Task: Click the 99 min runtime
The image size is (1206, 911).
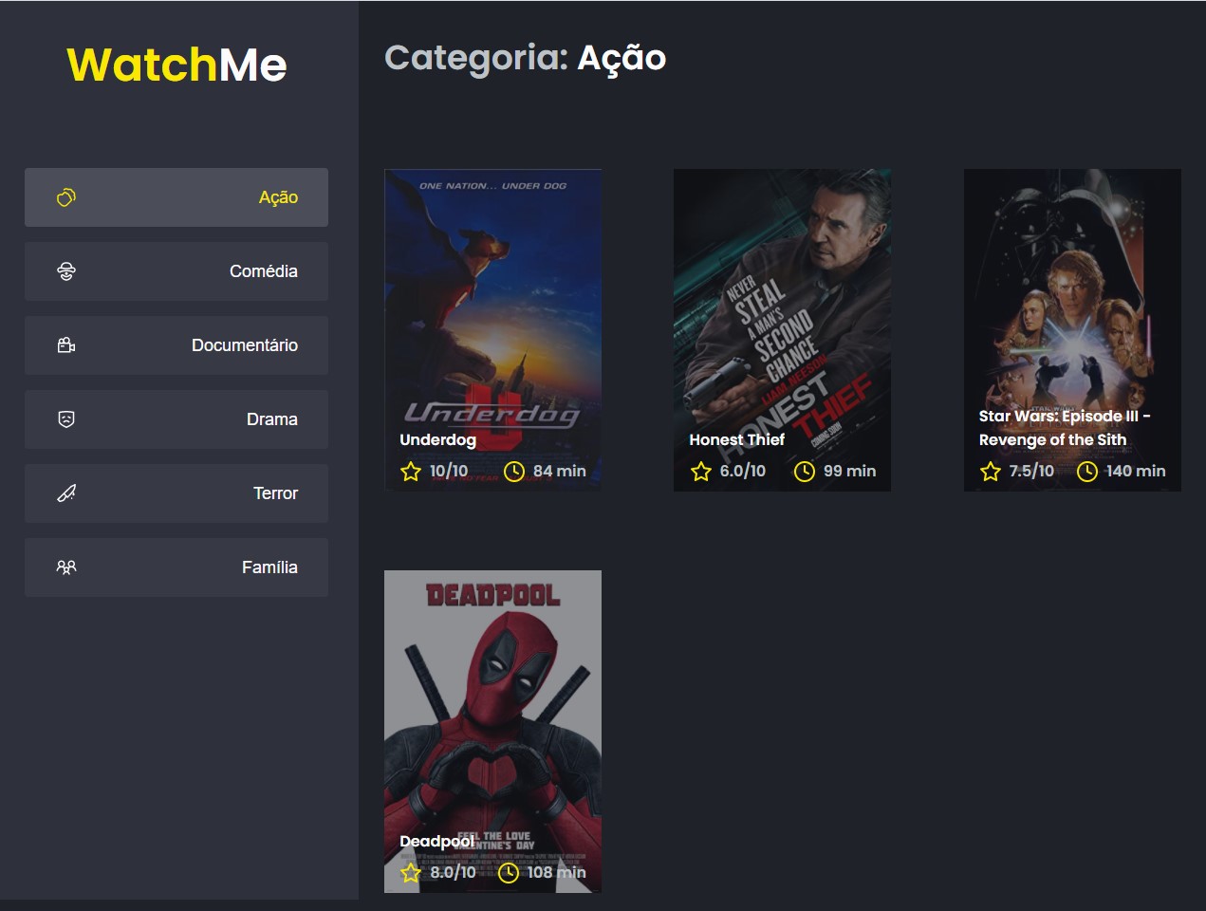Action: [x=850, y=472]
